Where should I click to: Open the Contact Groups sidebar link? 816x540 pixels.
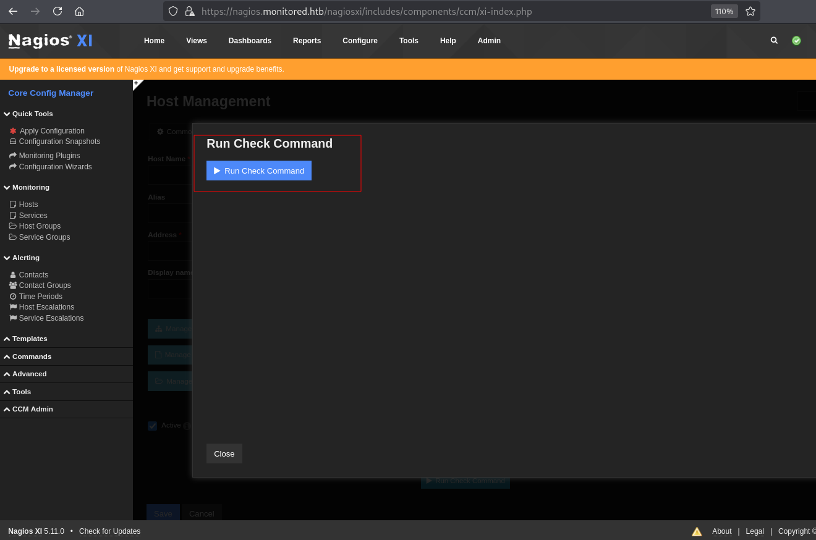click(x=45, y=285)
